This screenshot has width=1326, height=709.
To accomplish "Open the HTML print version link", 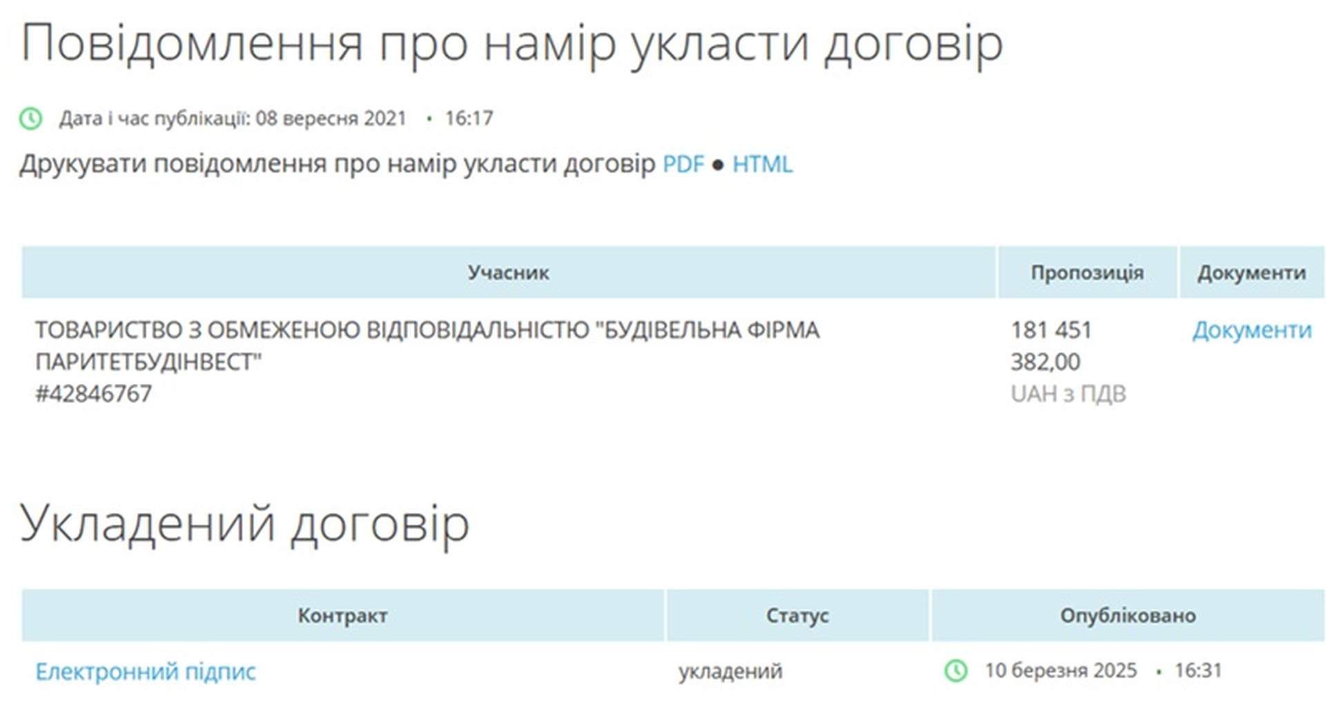I will (762, 164).
